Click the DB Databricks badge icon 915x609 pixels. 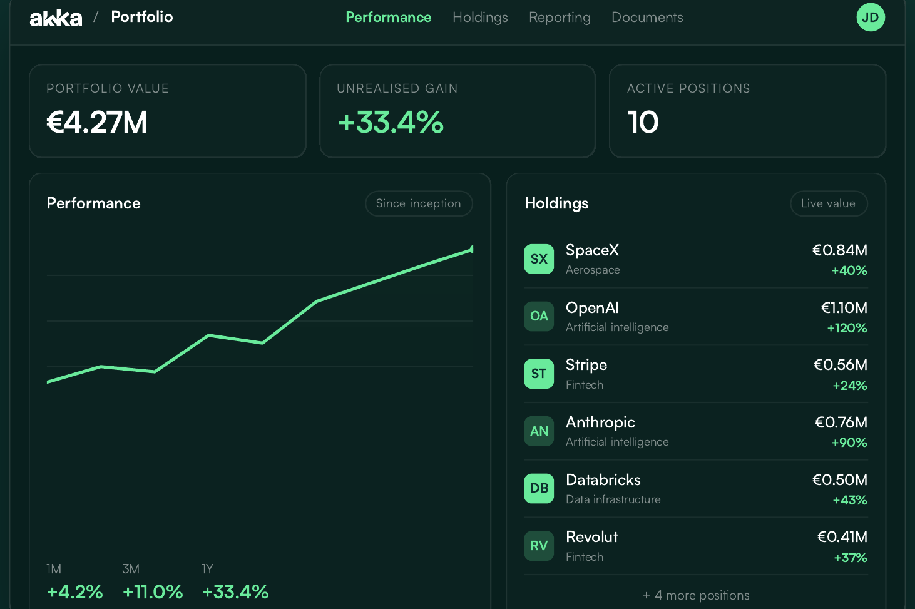539,488
